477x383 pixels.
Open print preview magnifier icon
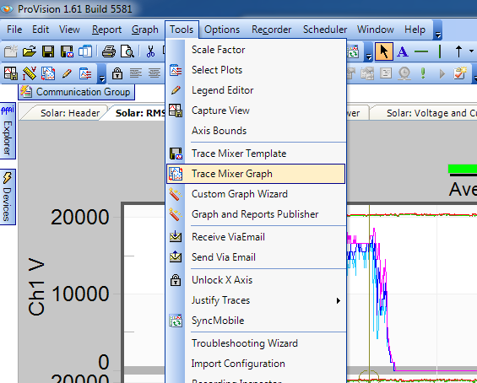pos(127,51)
